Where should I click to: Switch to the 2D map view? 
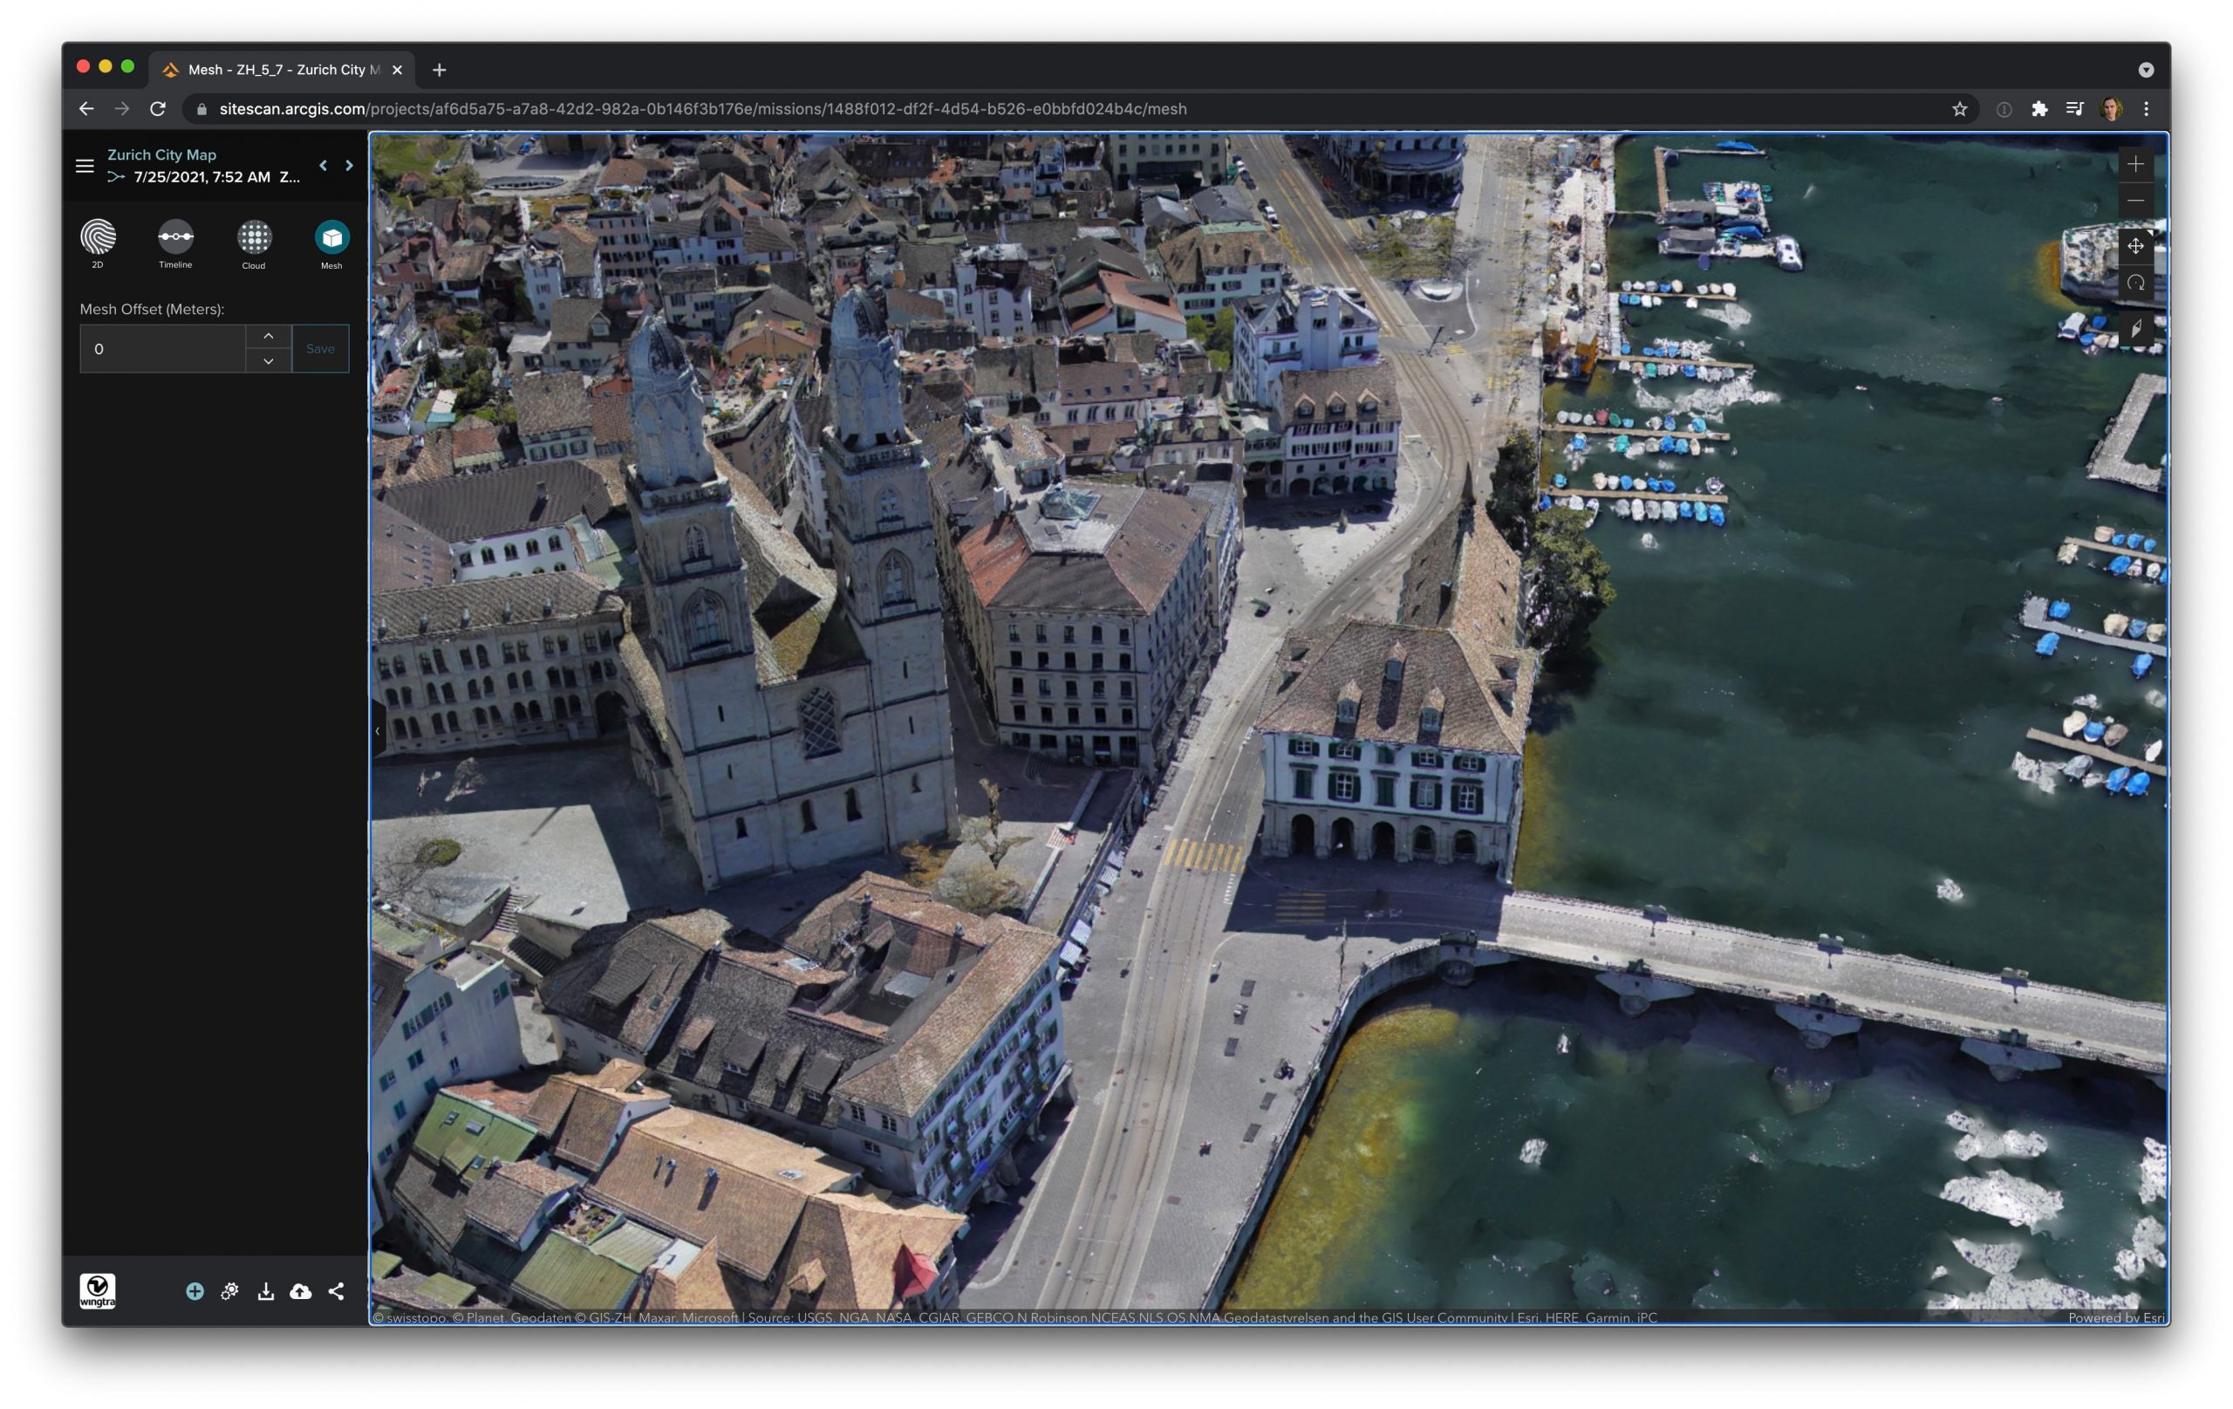98,237
